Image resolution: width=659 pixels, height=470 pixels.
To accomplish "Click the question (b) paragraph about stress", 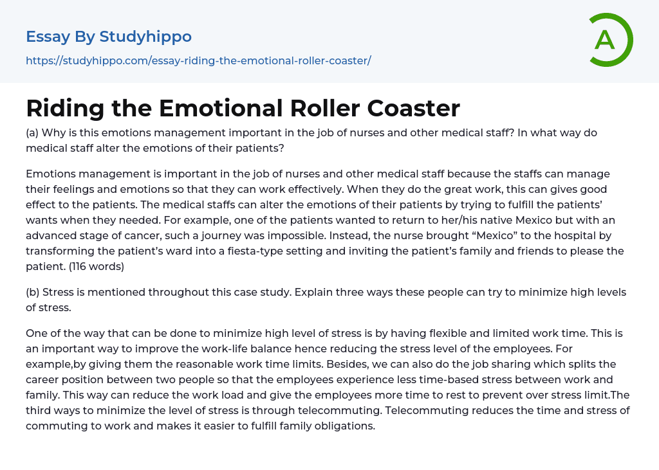I will coord(326,300).
